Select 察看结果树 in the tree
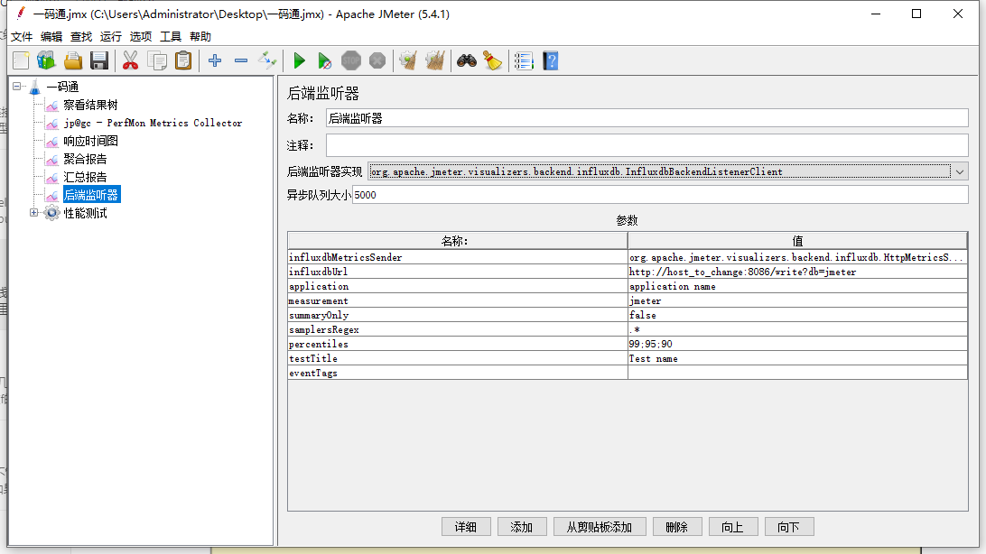This screenshot has width=986, height=554. (x=90, y=105)
